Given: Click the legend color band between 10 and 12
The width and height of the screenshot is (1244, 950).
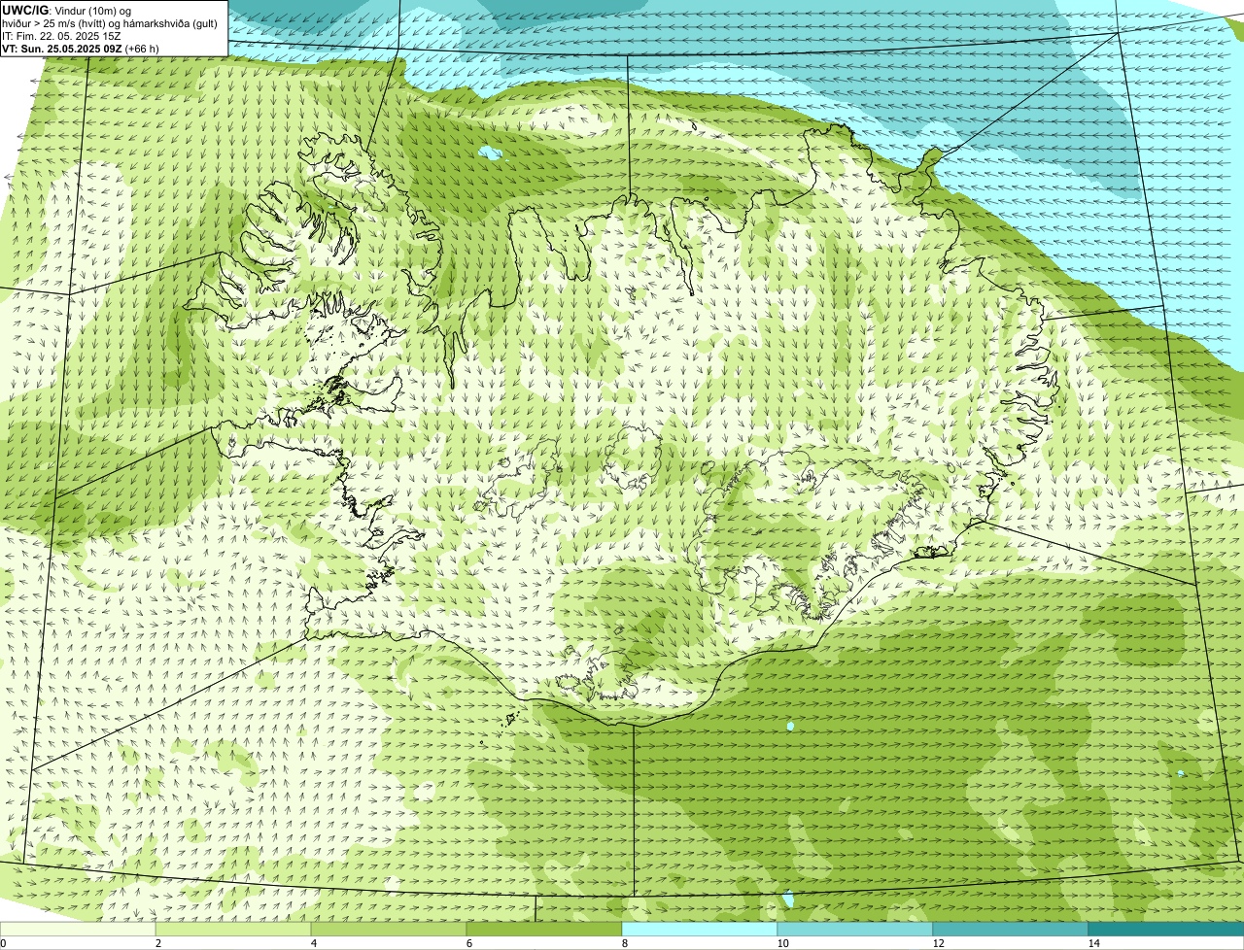Looking at the screenshot, I should 855,929.
